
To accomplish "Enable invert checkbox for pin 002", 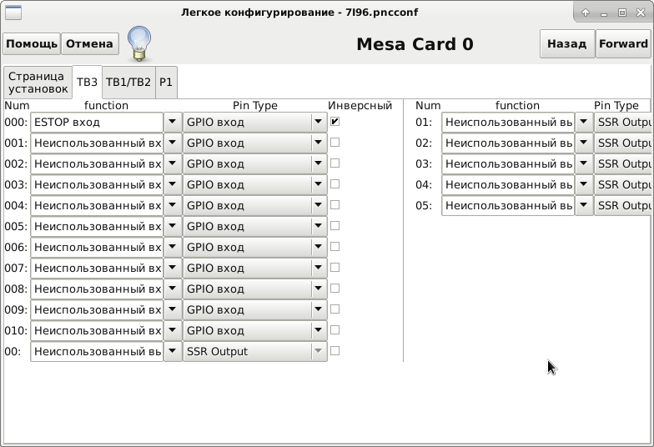I will tap(335, 163).
